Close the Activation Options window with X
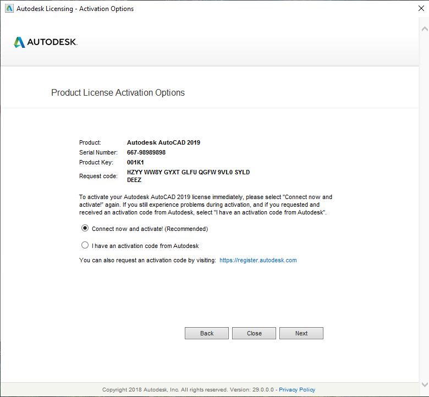Viewport: 429px width, 397px height. pyautogui.click(x=421, y=8)
